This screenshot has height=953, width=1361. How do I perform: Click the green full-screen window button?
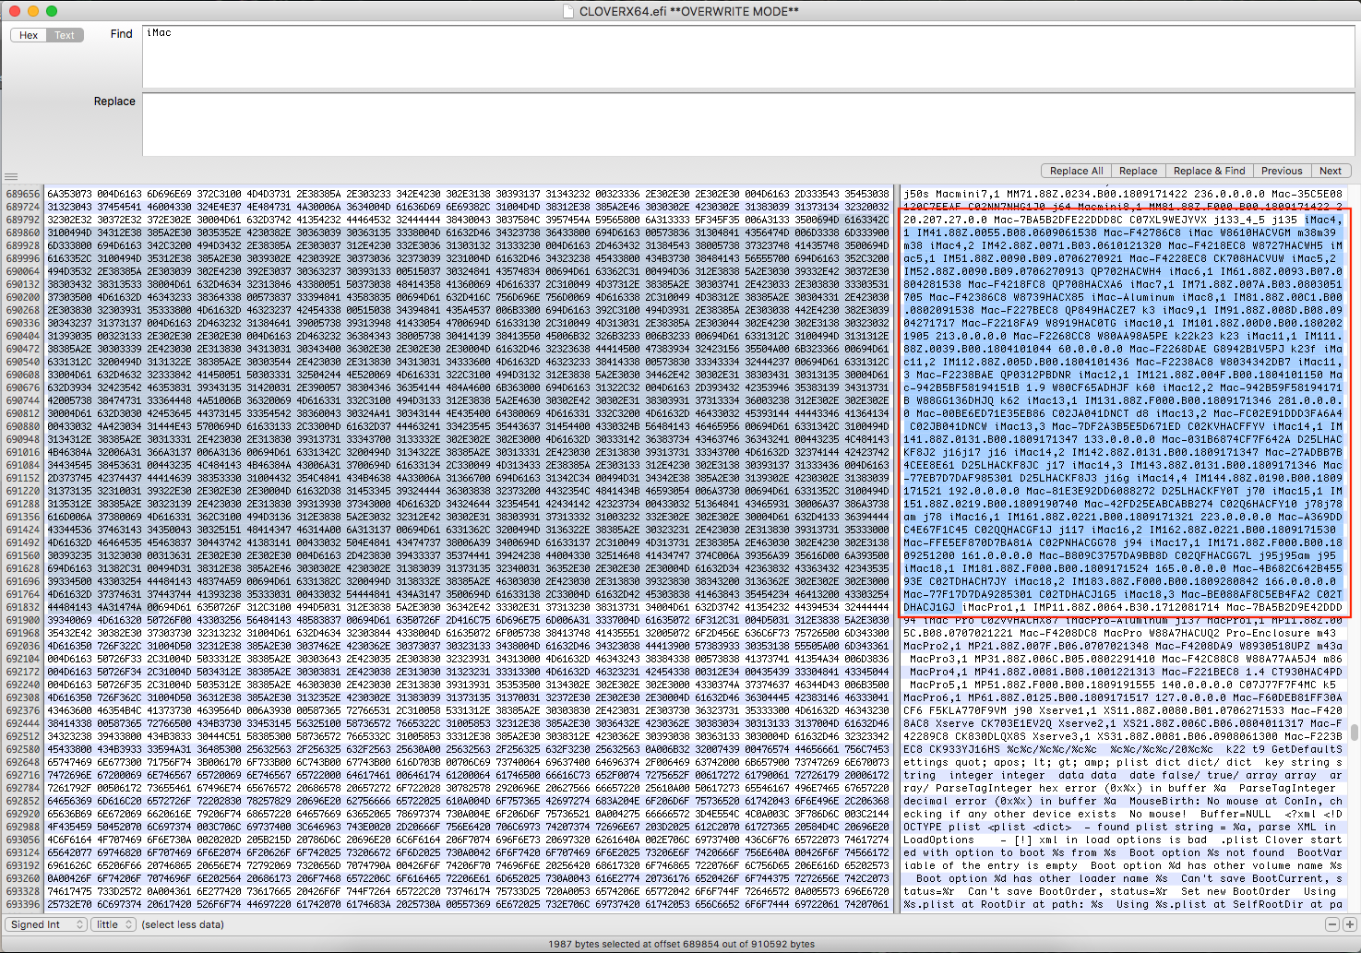pyautogui.click(x=52, y=11)
